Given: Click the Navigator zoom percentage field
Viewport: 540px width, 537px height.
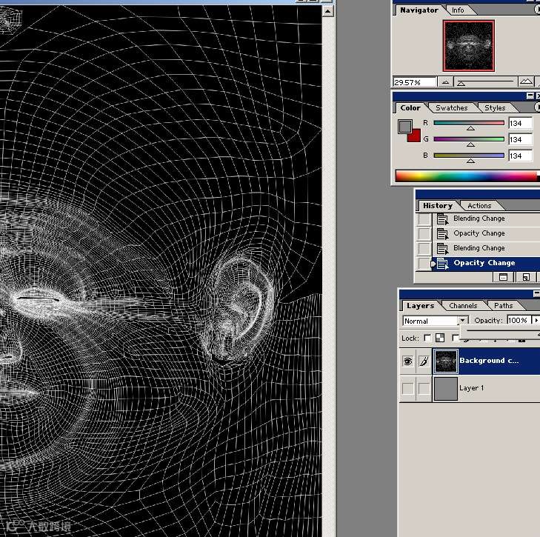Looking at the screenshot, I should (x=414, y=82).
